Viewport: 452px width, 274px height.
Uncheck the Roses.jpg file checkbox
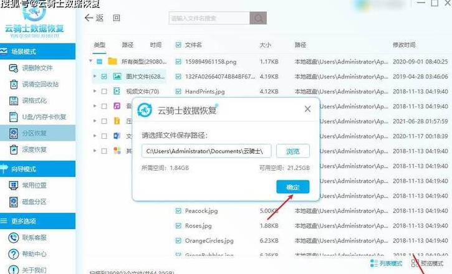(x=178, y=225)
